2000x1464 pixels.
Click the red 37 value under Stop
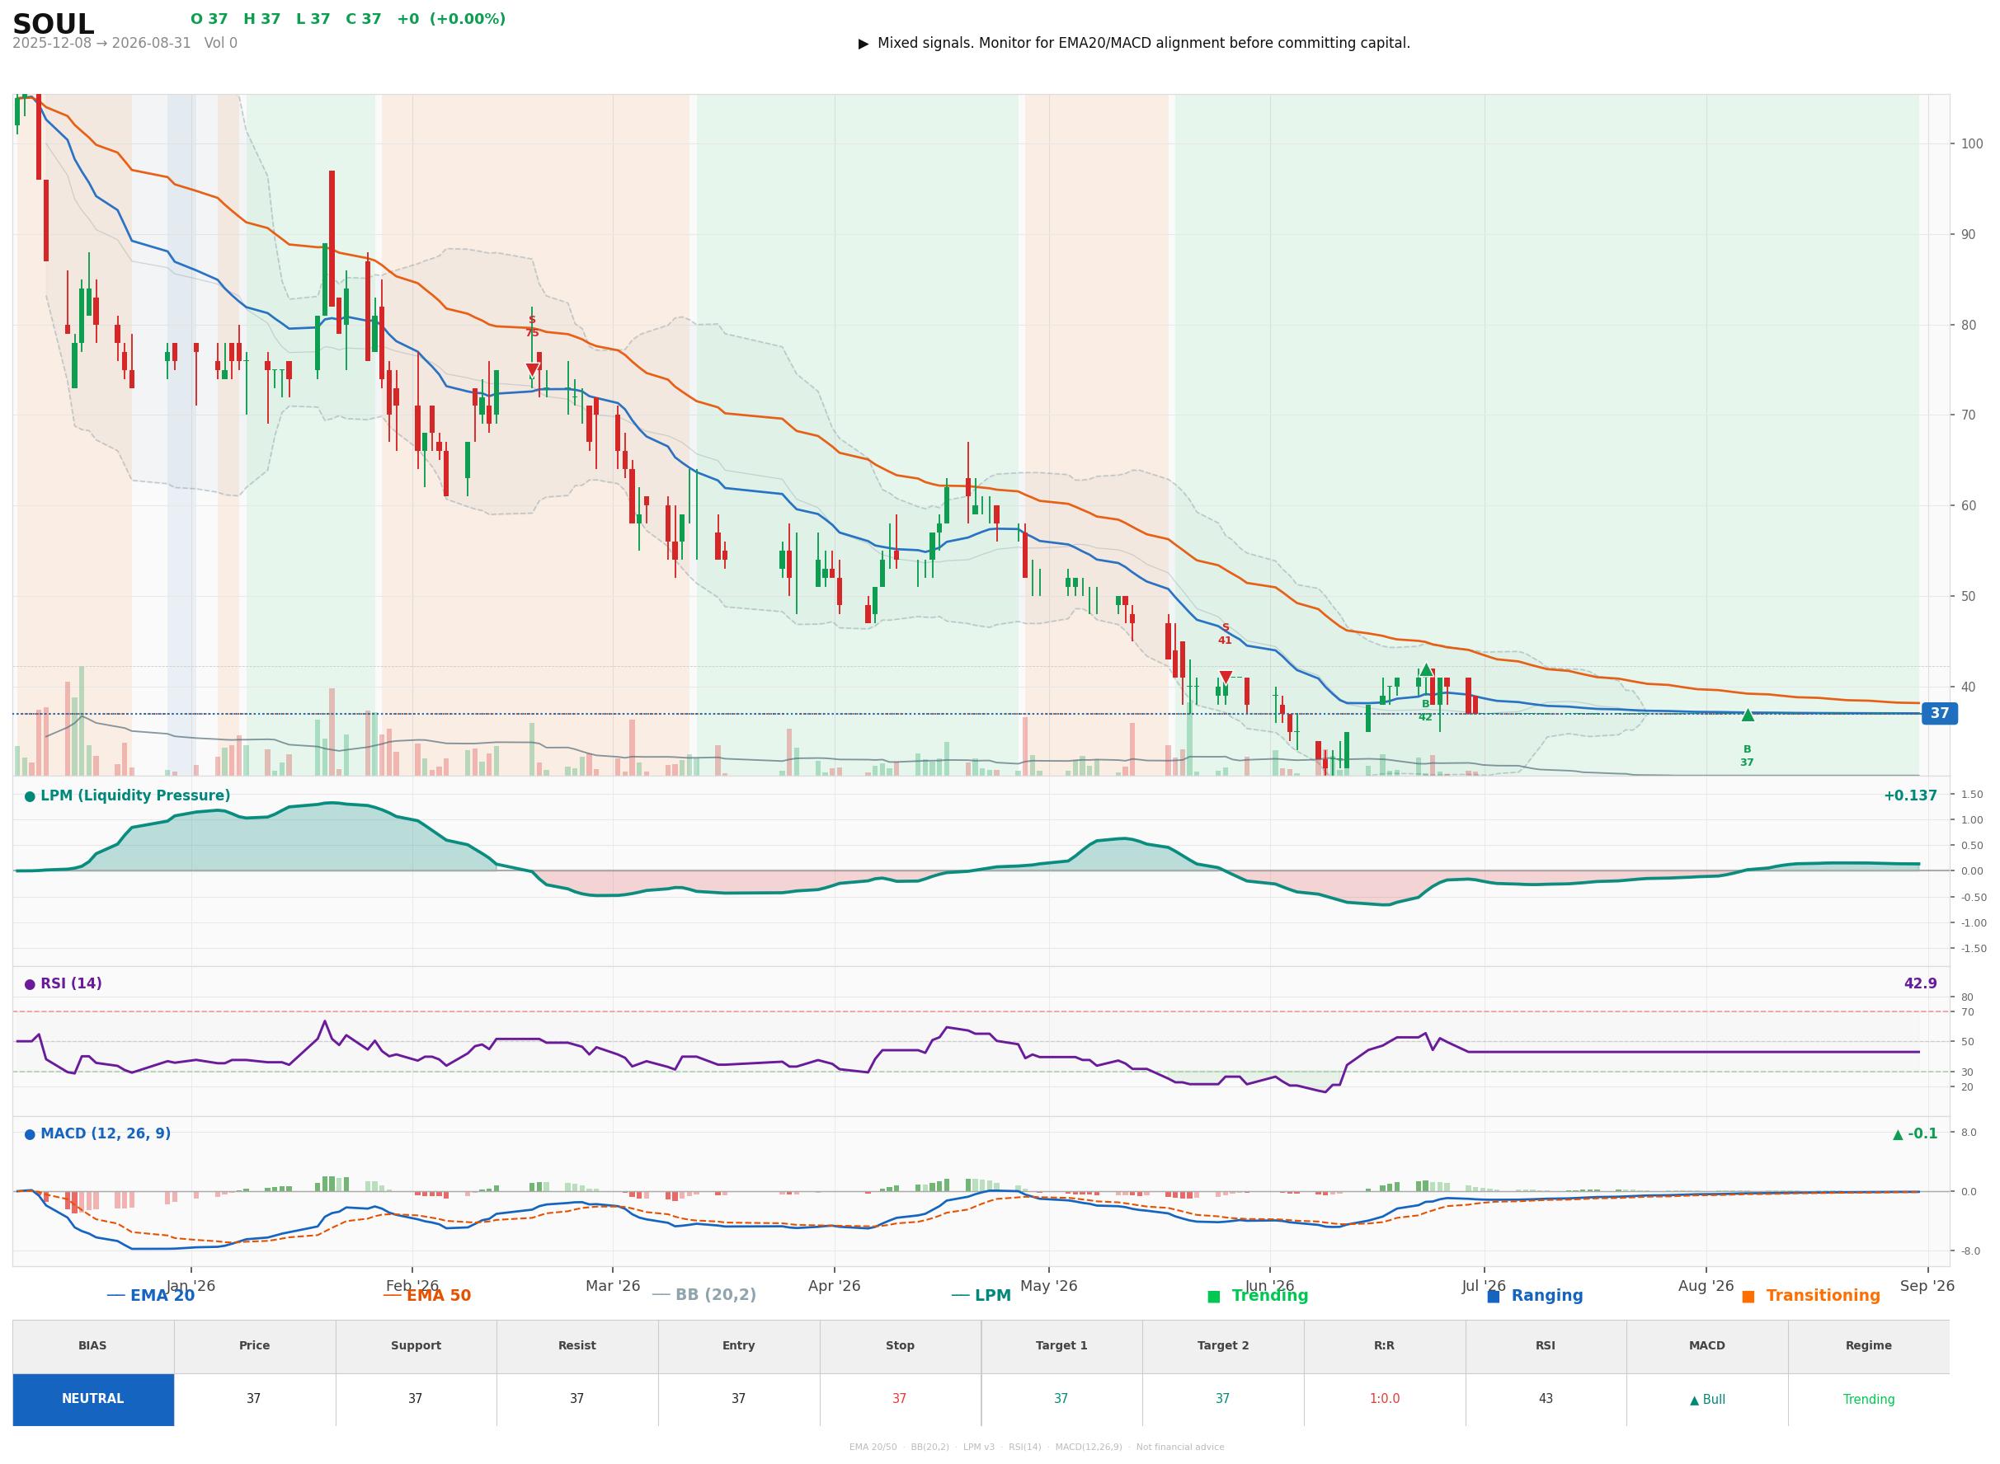[x=900, y=1400]
